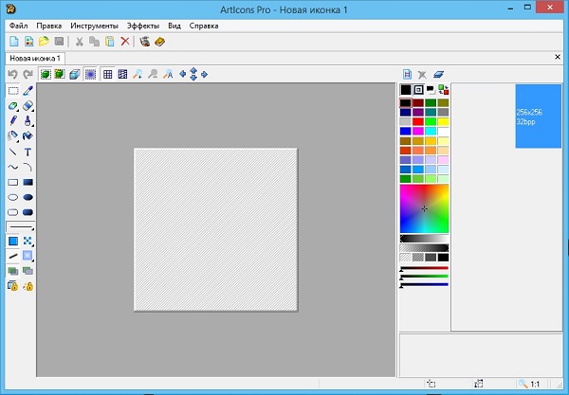This screenshot has width=569, height=395.
Task: Open file with the folder icon
Action: point(44,42)
